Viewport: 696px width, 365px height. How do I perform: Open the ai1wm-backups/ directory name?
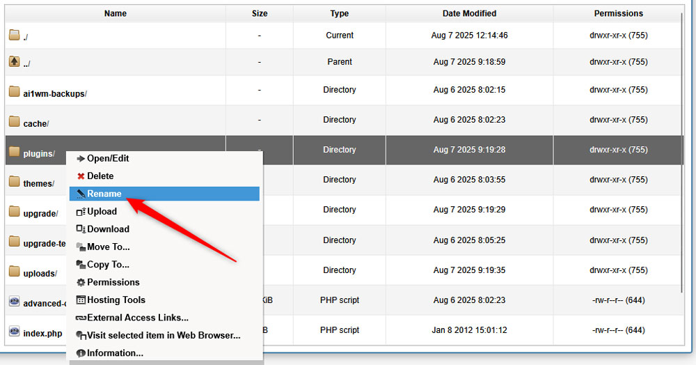55,94
